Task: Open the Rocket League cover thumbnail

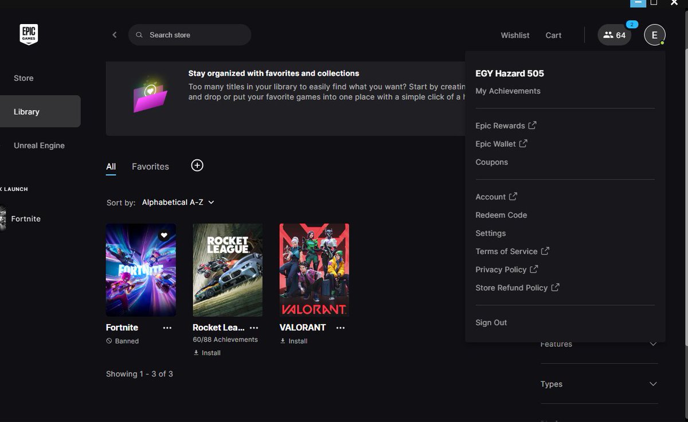Action: coord(228,270)
